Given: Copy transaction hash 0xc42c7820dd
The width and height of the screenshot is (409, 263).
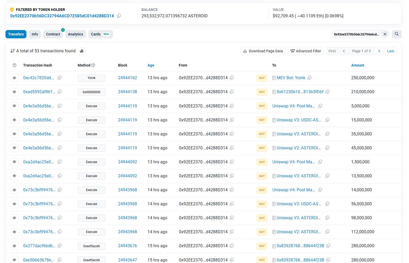Looking at the screenshot, I should click(60, 78).
